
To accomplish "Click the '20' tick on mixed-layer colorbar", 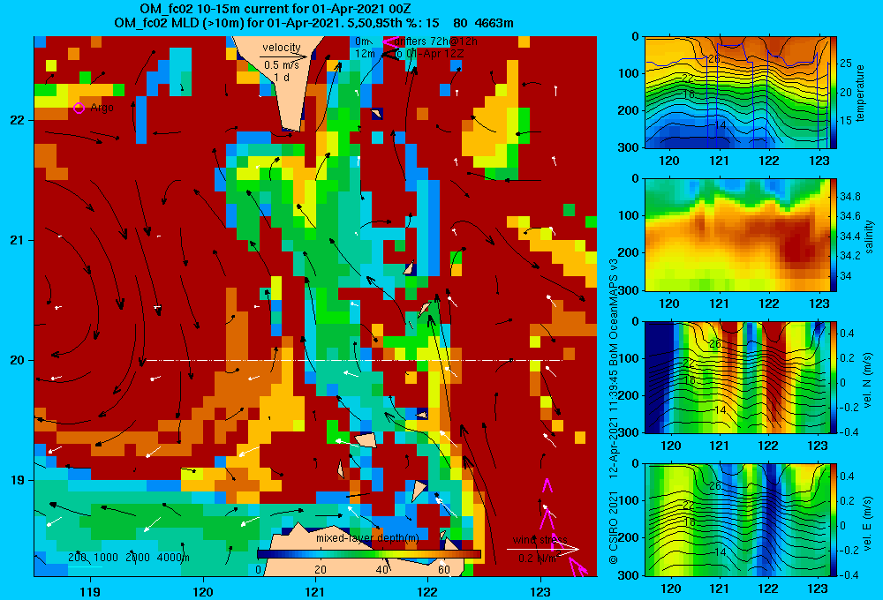I will pyautogui.click(x=321, y=570).
